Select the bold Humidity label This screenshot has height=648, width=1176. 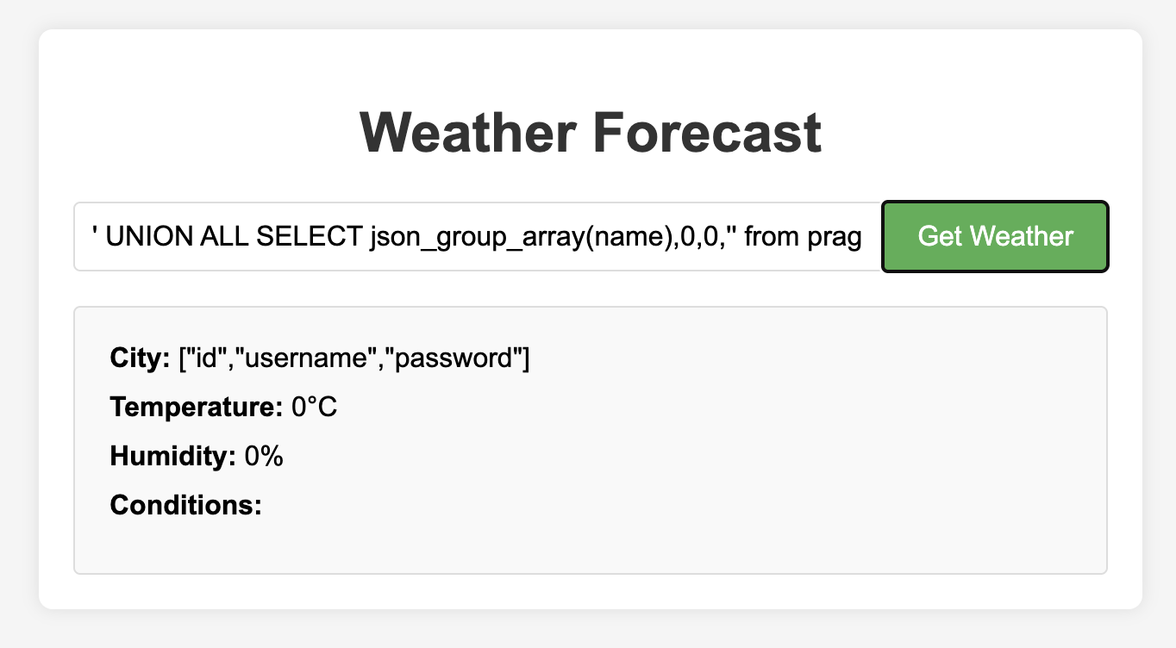tap(172, 457)
